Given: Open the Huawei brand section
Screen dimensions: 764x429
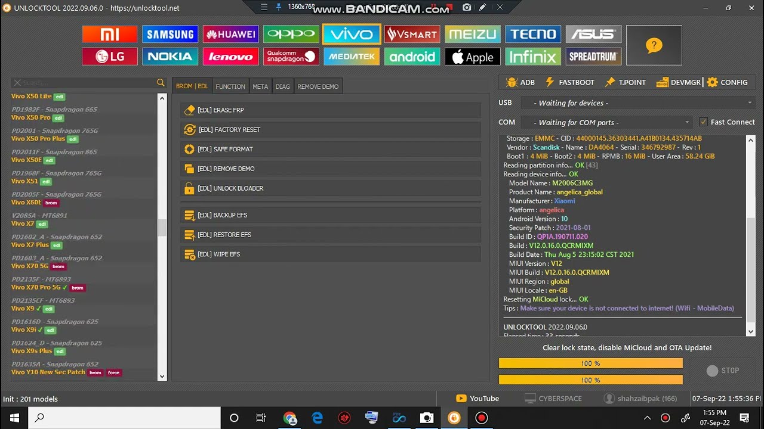Looking at the screenshot, I should (x=230, y=34).
